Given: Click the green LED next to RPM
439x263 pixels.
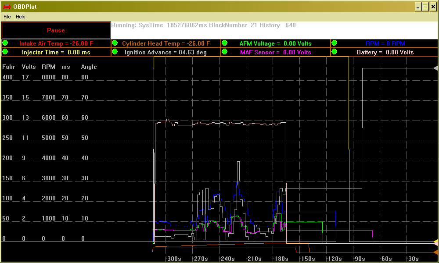Looking at the screenshot, I should [x=334, y=43].
